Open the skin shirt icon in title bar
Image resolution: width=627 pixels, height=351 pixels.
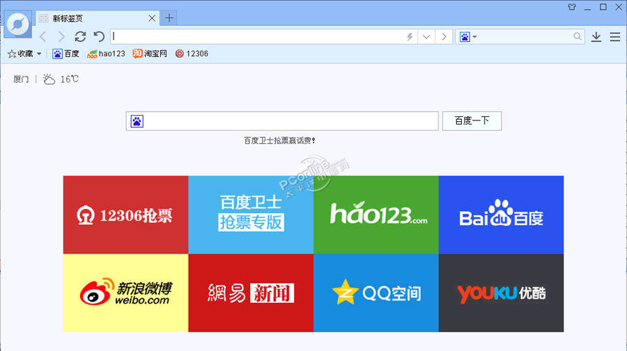pyautogui.click(x=572, y=7)
